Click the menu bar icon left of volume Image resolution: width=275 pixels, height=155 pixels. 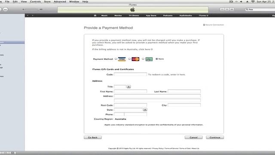point(236,2)
